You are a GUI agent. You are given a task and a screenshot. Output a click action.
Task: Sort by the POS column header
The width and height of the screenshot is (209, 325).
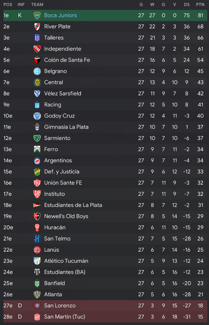tap(8, 5)
